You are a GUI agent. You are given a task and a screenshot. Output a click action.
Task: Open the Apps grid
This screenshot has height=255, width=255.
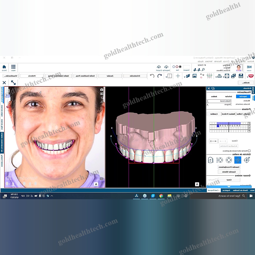[13, 67]
